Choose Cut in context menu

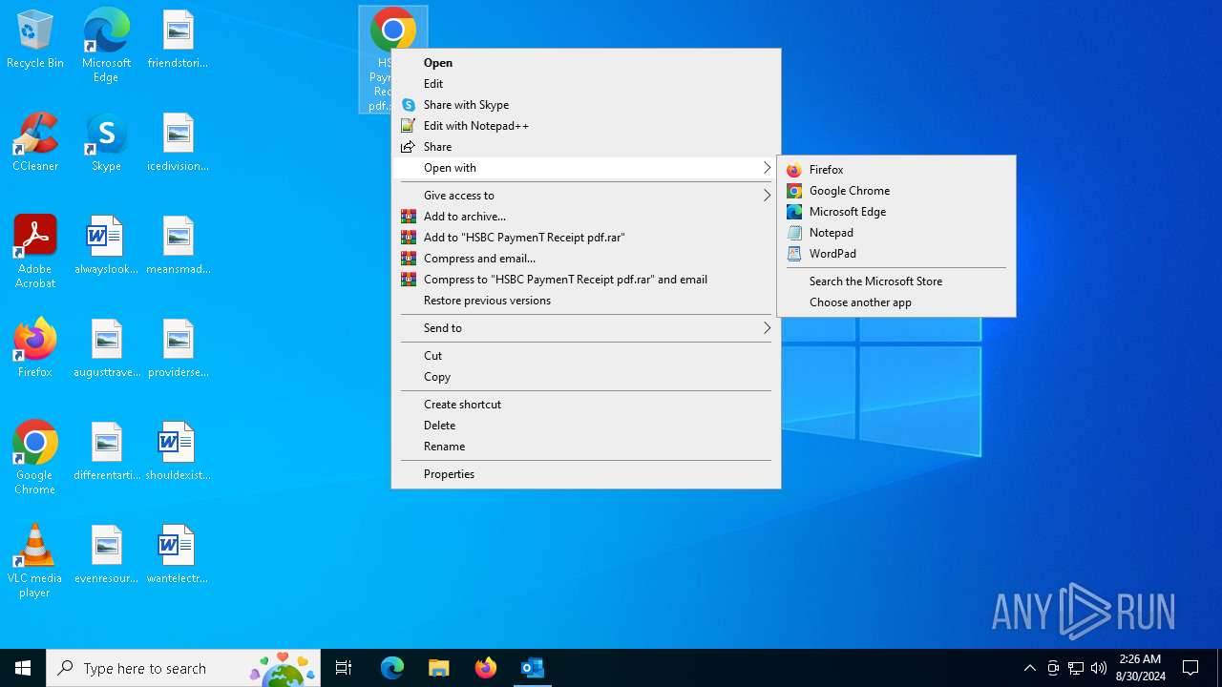[x=586, y=356]
